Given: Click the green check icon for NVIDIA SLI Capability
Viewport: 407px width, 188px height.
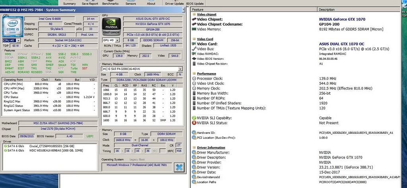Looking at the screenshot, I should coord(194,118).
